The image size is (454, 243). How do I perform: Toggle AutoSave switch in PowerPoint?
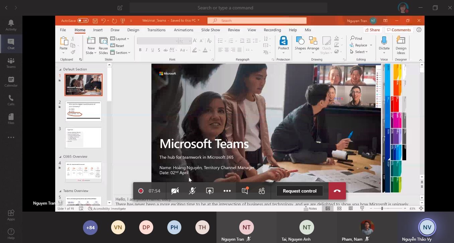83,20
